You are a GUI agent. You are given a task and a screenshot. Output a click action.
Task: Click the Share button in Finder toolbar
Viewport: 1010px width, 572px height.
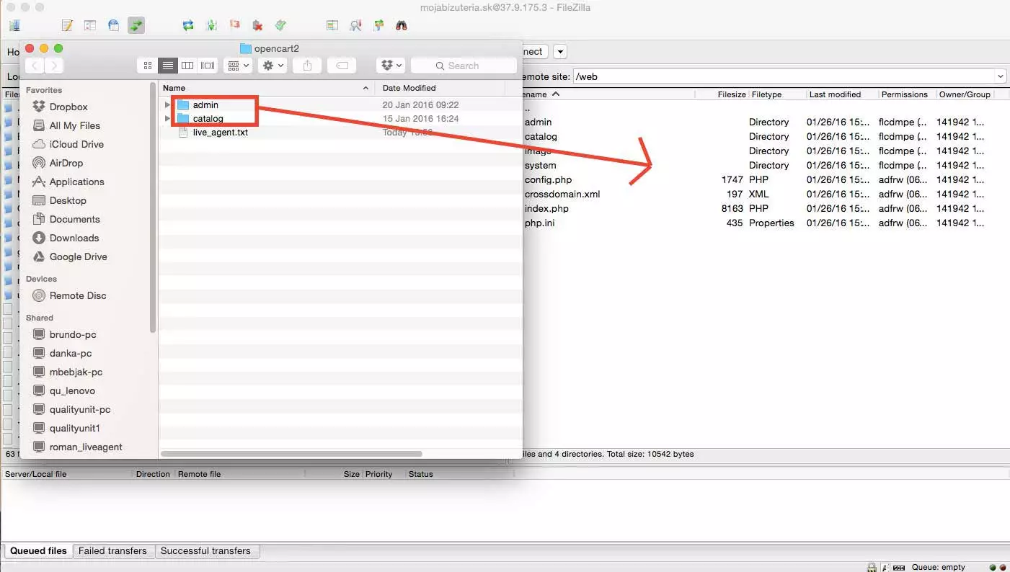306,65
